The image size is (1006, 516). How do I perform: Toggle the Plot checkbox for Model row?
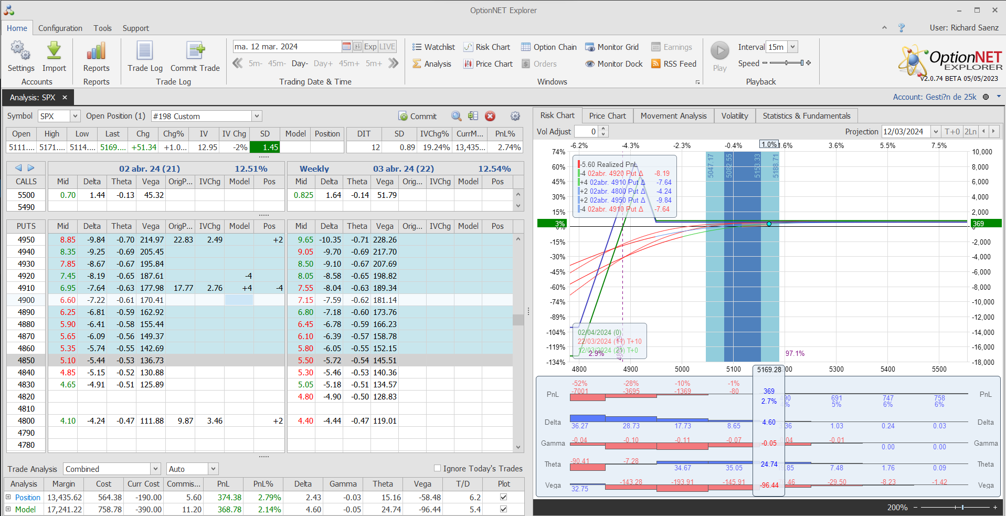(504, 509)
